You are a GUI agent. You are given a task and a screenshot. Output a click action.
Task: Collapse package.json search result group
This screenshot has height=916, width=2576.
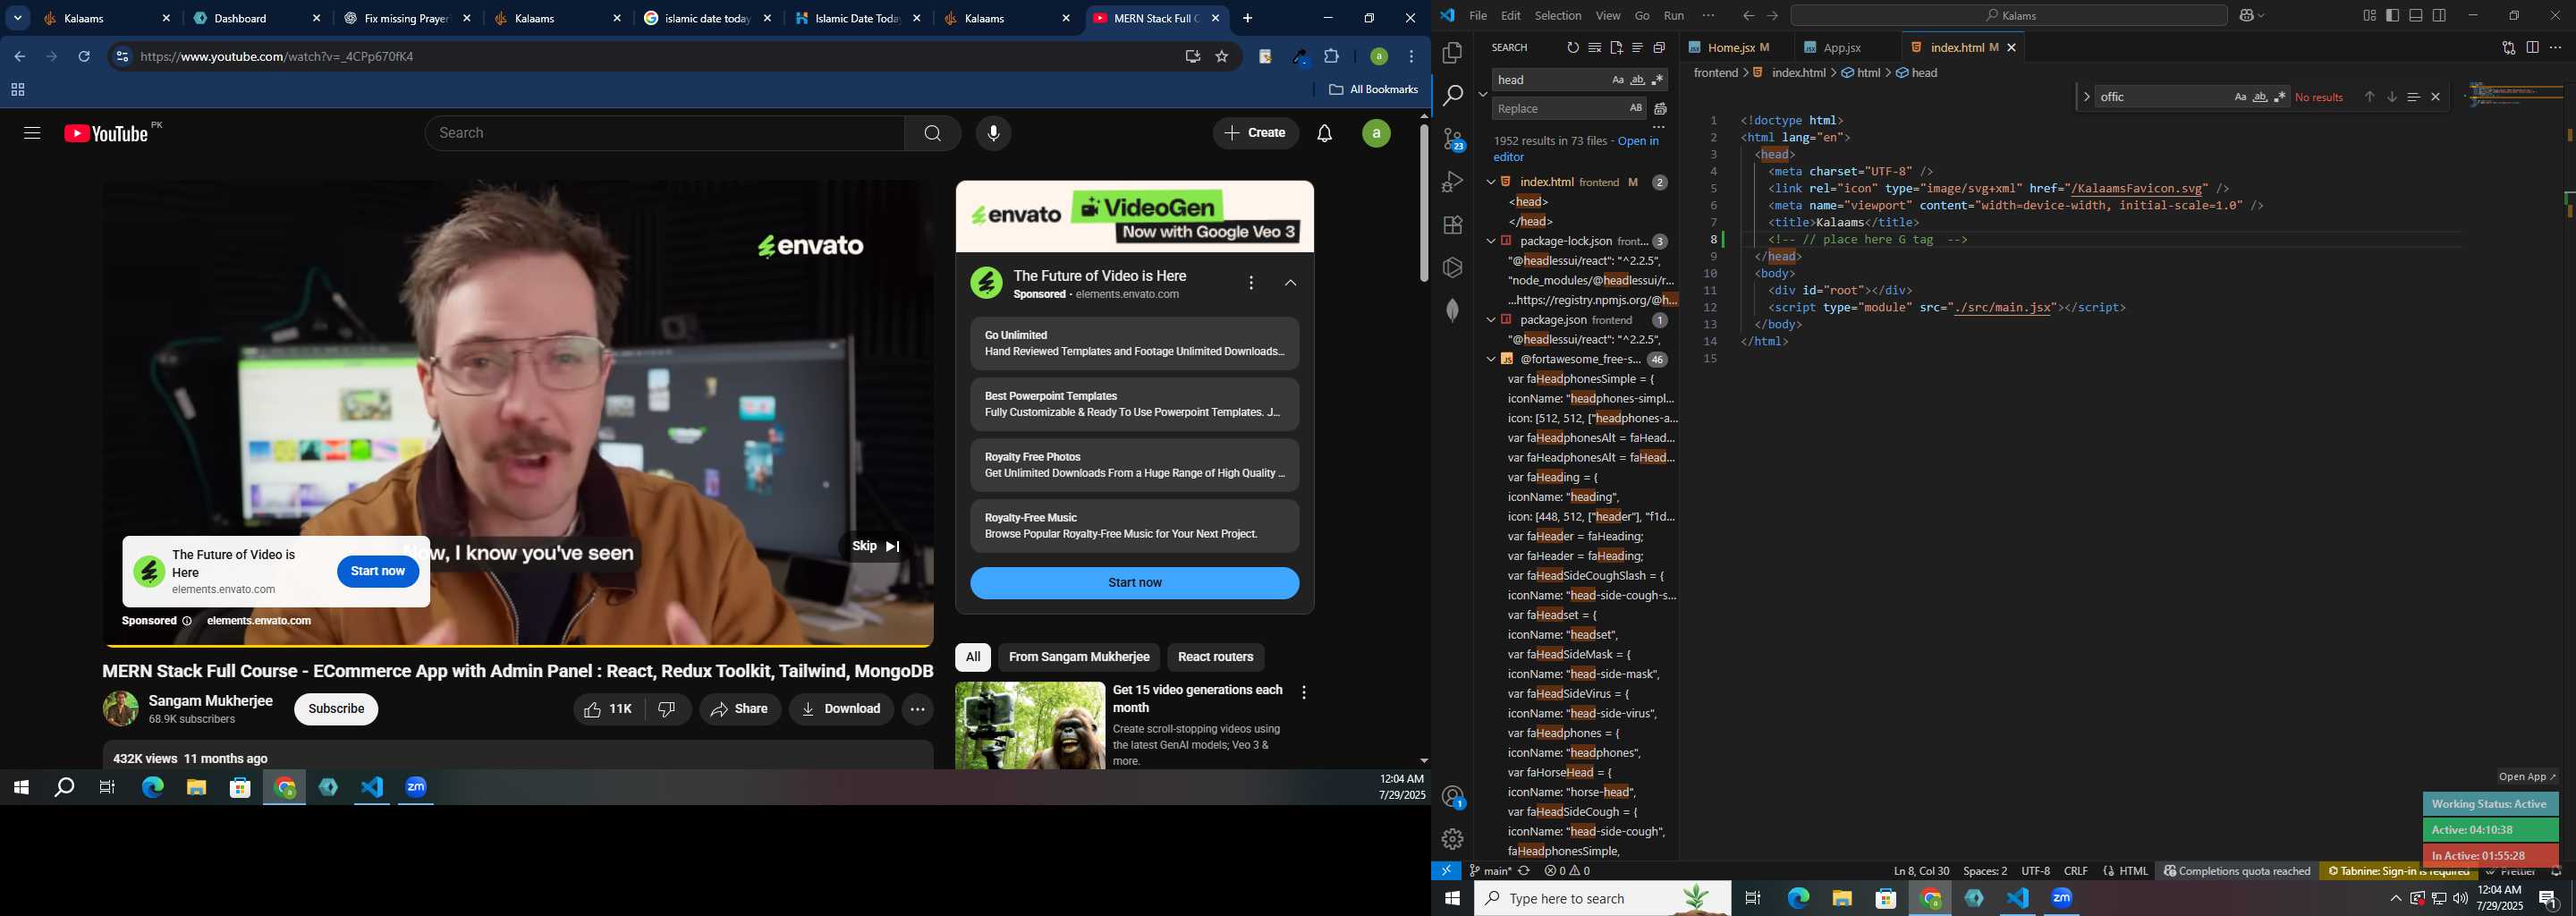pos(1490,320)
